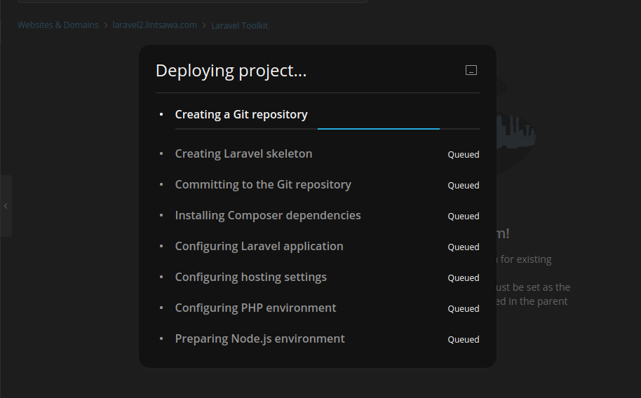Open the Websites & Domains breadcrumb
Screen dimensions: 641x398
[58, 25]
